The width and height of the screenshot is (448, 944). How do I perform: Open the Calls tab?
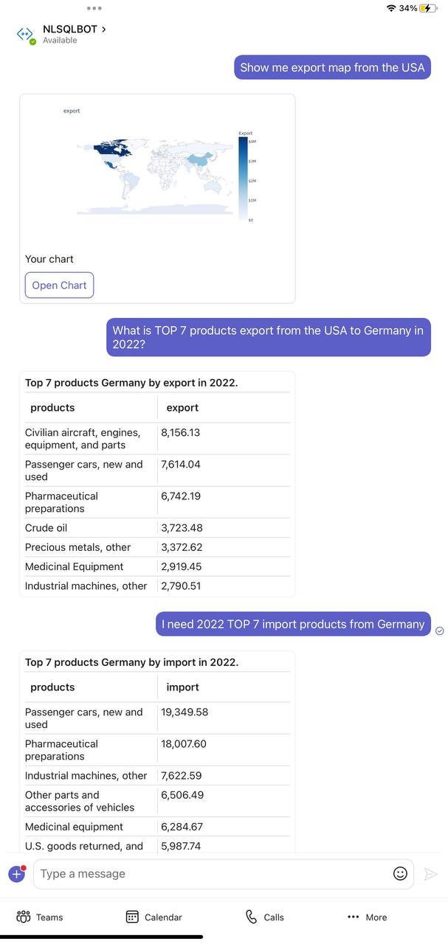[x=264, y=917]
